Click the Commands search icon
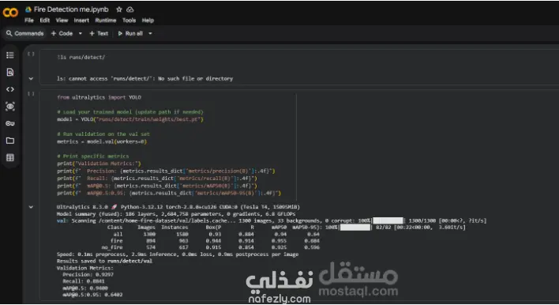Viewport: 559px width, 305px height. tap(9, 33)
